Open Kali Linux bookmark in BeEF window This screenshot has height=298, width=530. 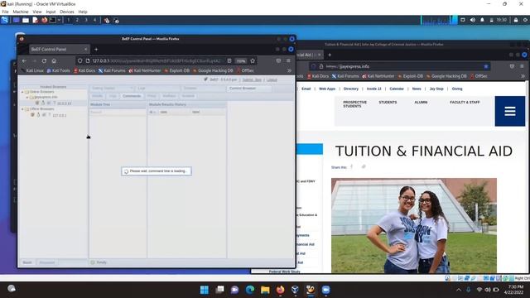click(32, 70)
